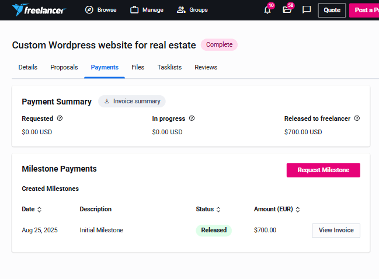Click help icon next to Requested
This screenshot has width=379, height=279.
coord(60,118)
